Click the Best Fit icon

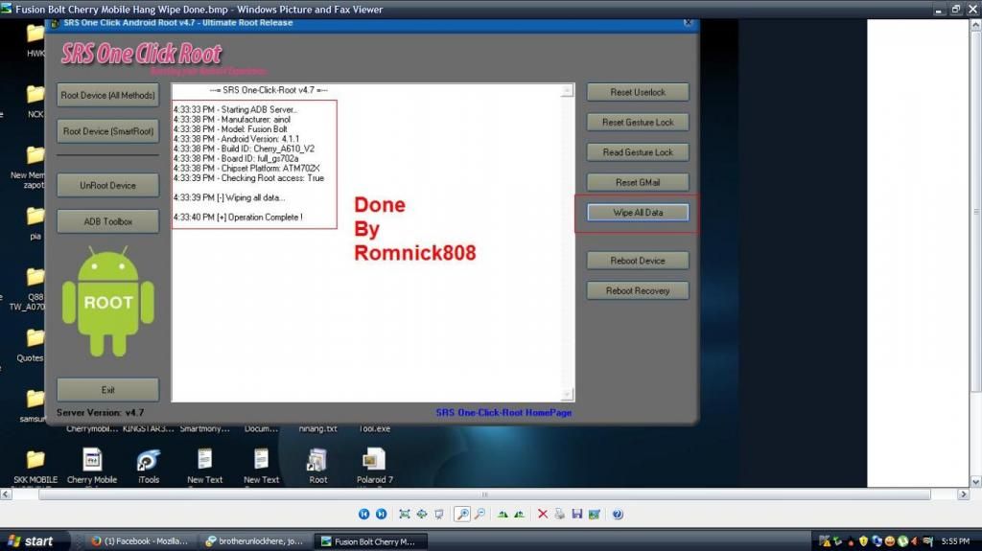pyautogui.click(x=405, y=515)
